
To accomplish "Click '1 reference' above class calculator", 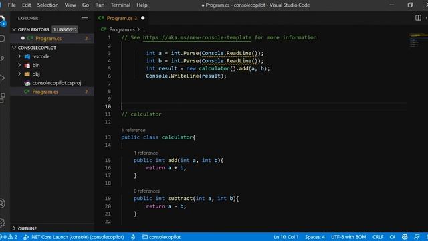I will [133, 130].
